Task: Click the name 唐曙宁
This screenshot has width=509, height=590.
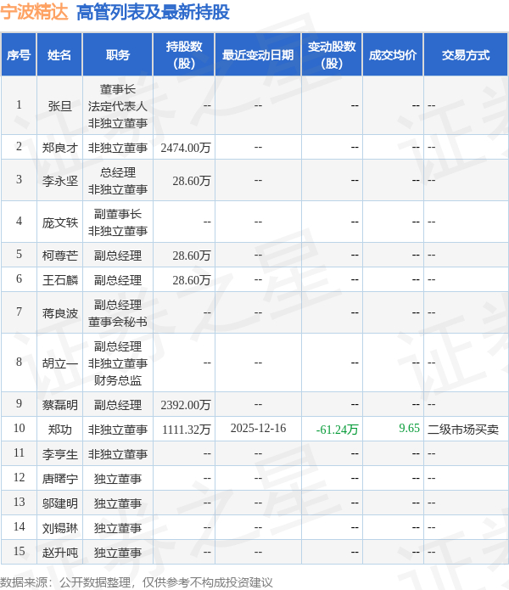Action: pos(59,479)
